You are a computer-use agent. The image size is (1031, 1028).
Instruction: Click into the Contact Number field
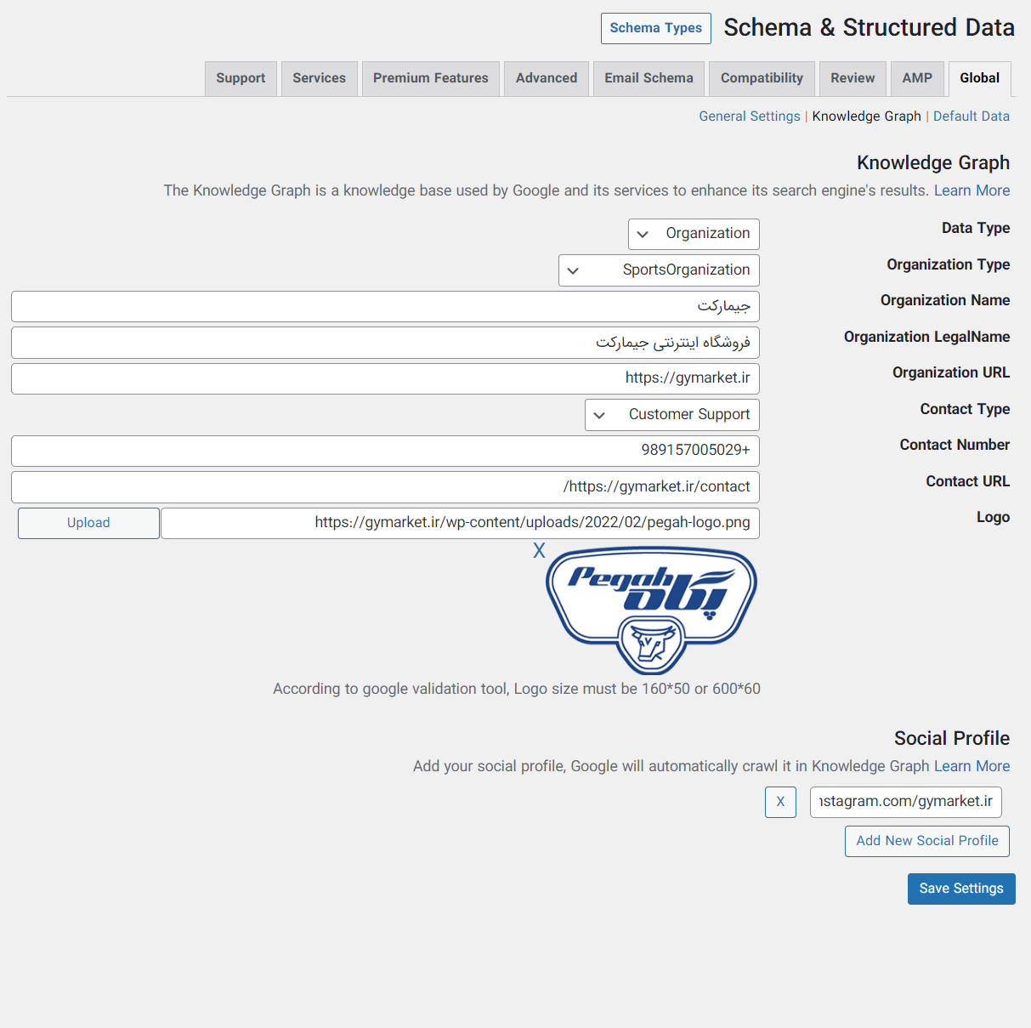point(385,451)
